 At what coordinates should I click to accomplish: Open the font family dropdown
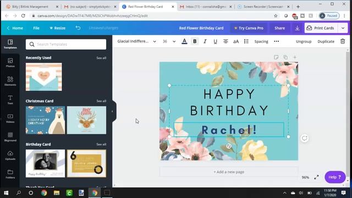coord(136,41)
